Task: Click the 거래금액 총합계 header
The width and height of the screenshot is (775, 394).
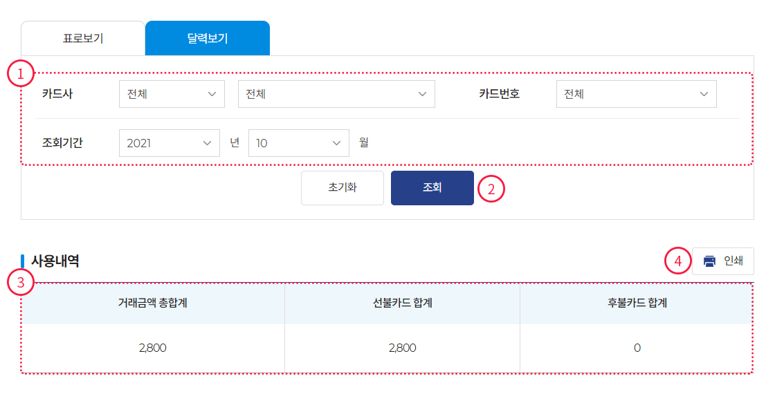Action: pos(153,303)
